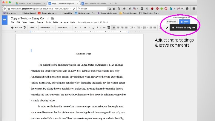Viewport: 215px width, 121px height.
Task: Star the document next to its title
Action: (x=48, y=19)
